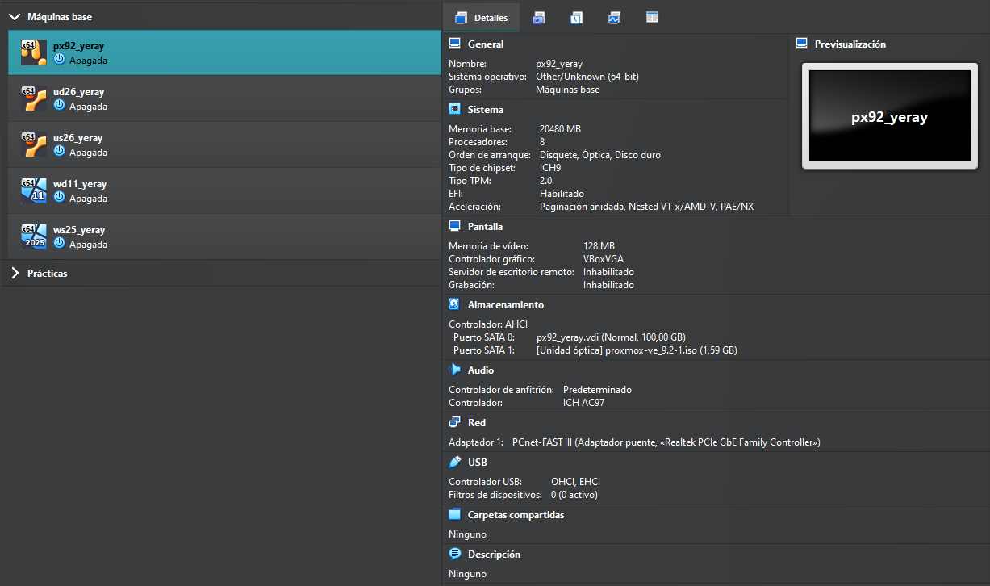
Task: Click the ICH AC97 audio controller value
Action: [x=583, y=403]
